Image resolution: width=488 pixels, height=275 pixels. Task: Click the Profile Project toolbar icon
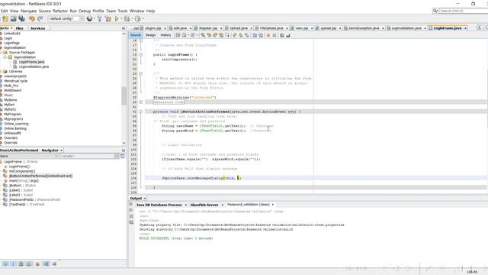[137, 18]
